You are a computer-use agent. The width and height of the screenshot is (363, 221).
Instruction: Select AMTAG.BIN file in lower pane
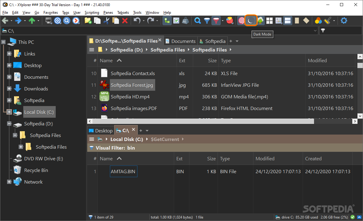coord(123,172)
